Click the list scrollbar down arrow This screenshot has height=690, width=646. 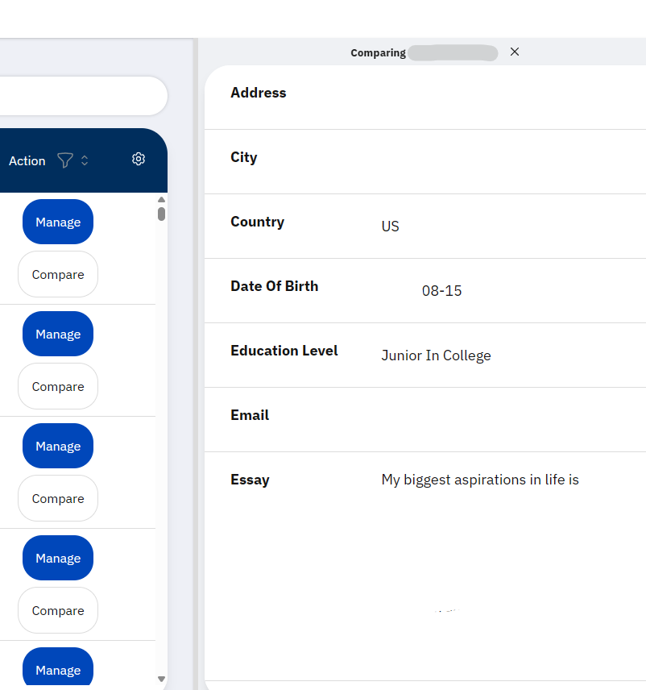tap(161, 680)
